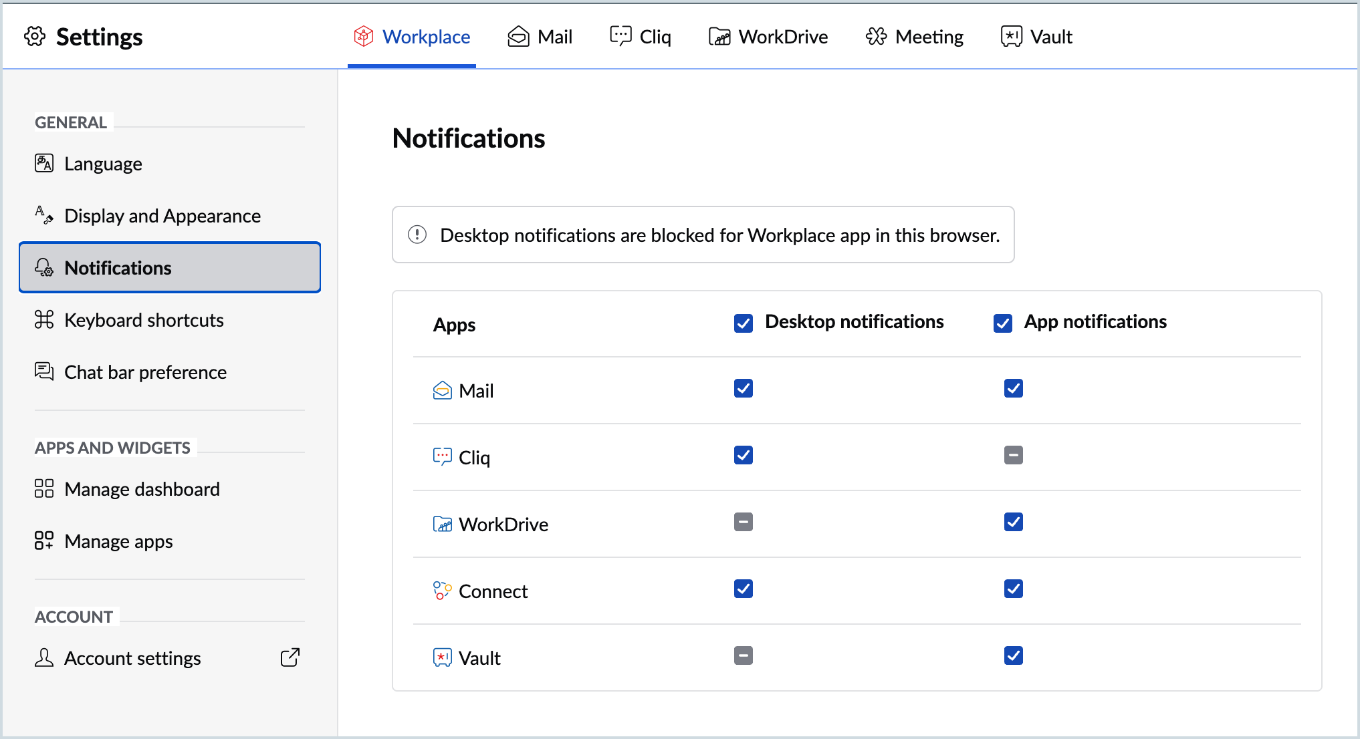Uncheck Mail desktop notifications checkbox
The image size is (1360, 739).
[x=744, y=388]
